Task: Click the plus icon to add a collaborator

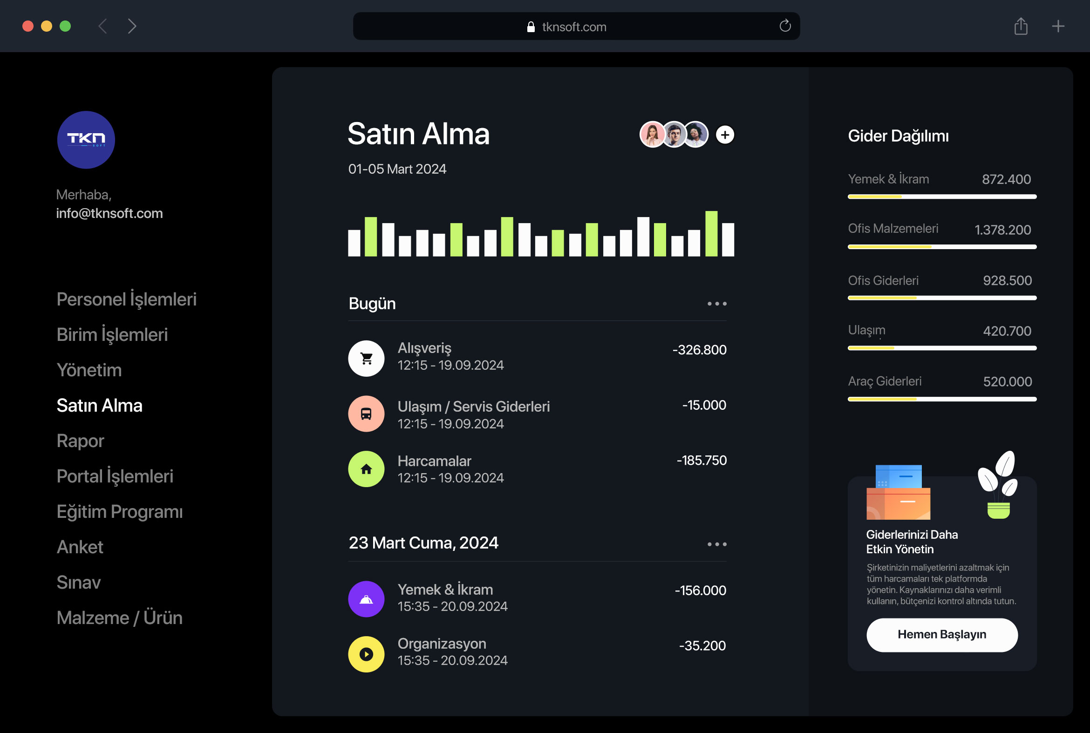Action: [725, 134]
